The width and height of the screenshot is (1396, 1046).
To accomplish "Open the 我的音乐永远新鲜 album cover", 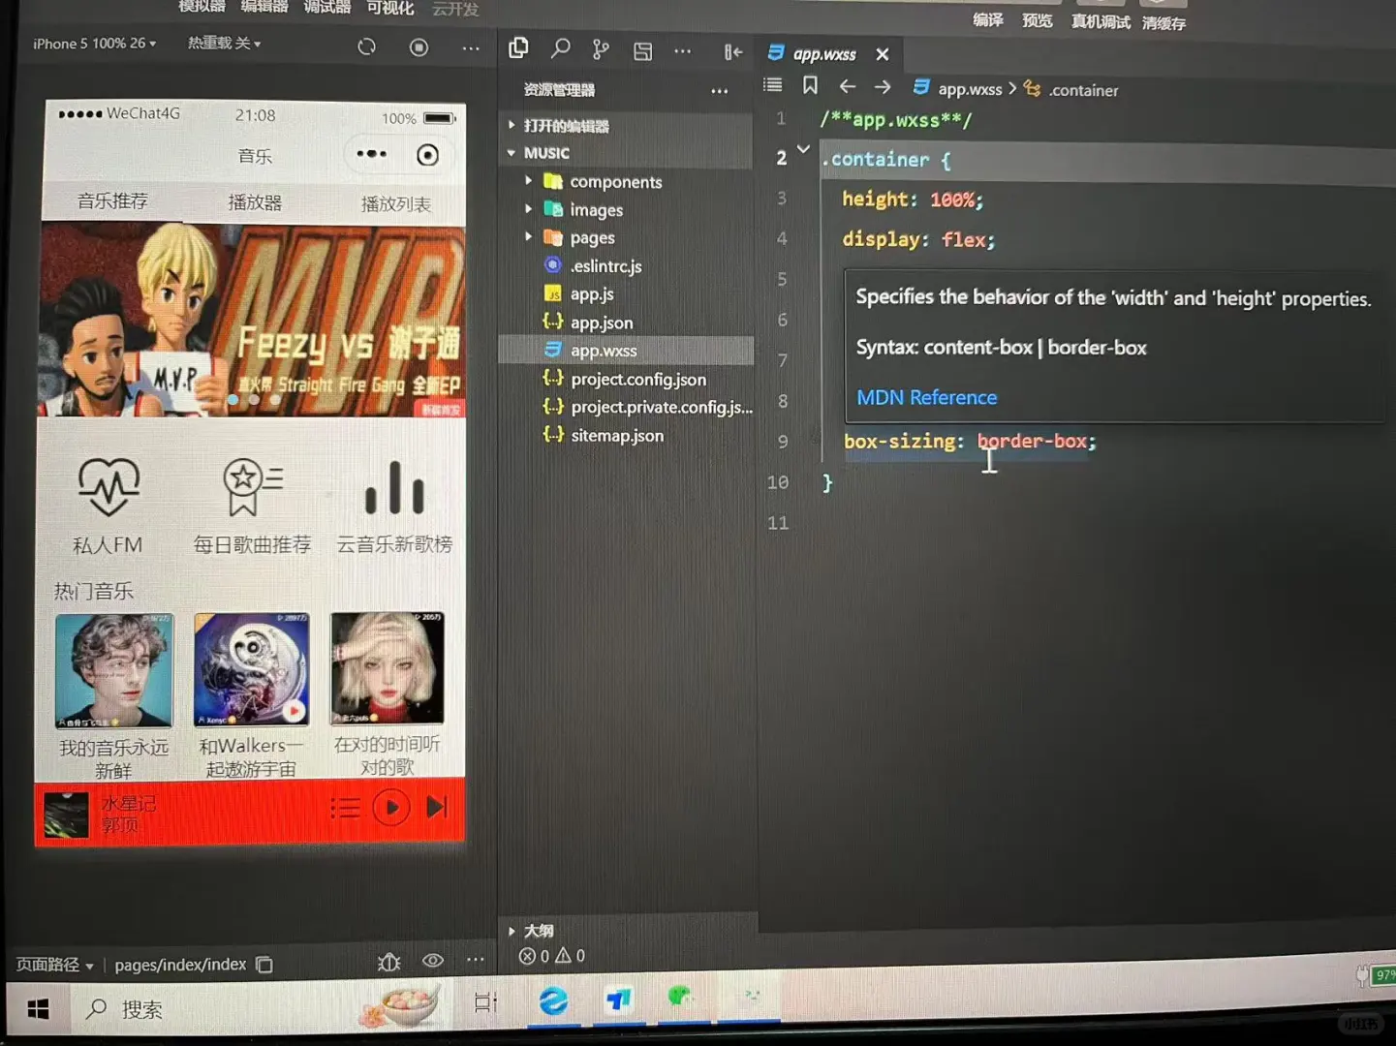I will (x=113, y=670).
